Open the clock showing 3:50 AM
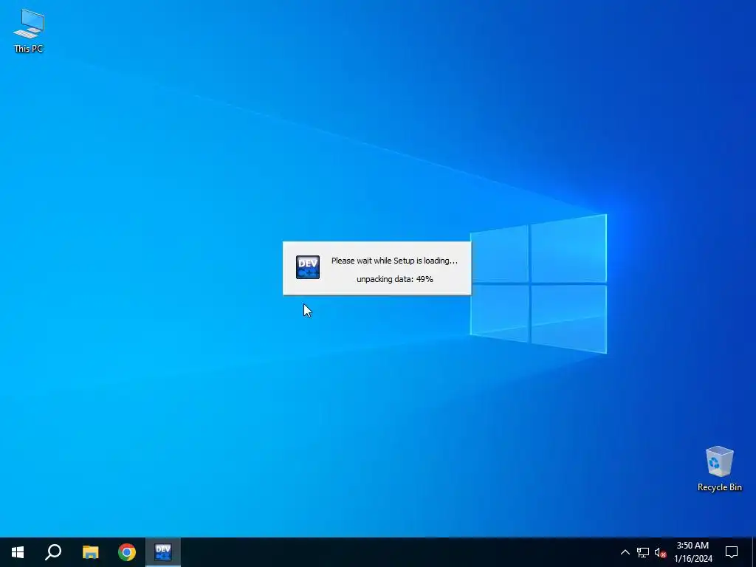Image resolution: width=756 pixels, height=567 pixels. 693,552
